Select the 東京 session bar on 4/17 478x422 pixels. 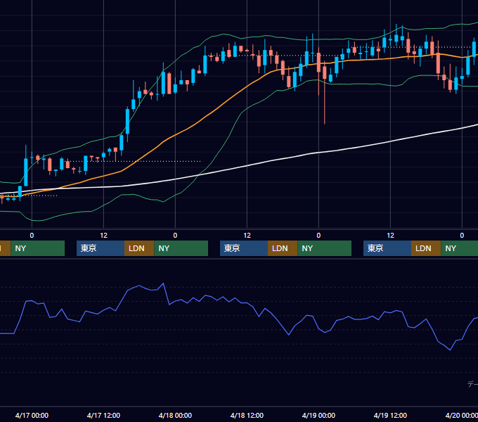pyautogui.click(x=101, y=248)
